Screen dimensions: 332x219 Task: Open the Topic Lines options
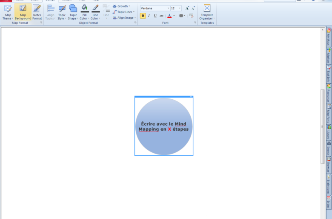[123, 12]
